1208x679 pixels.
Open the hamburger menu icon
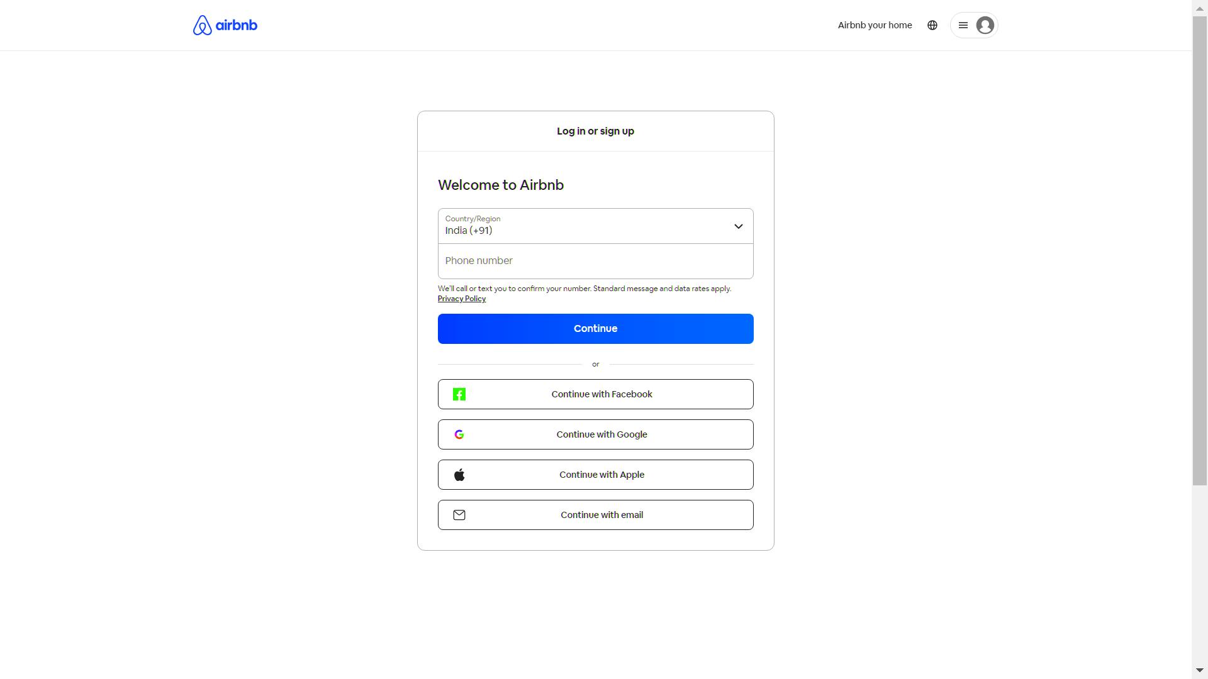[x=963, y=25]
